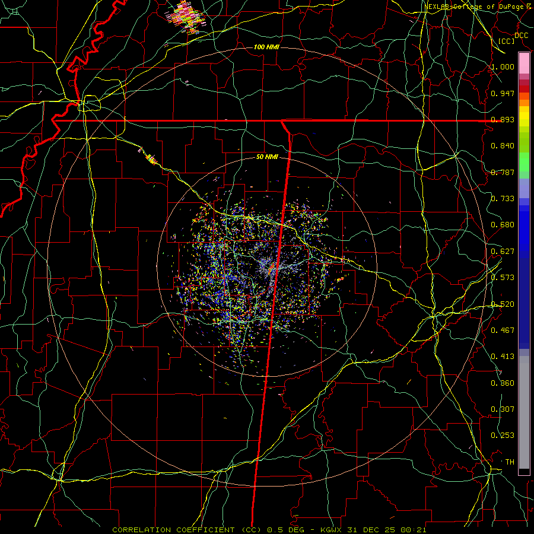Click the small echo patch northwest of 50 NMI ring
This screenshot has height=534, width=534.
(151, 158)
